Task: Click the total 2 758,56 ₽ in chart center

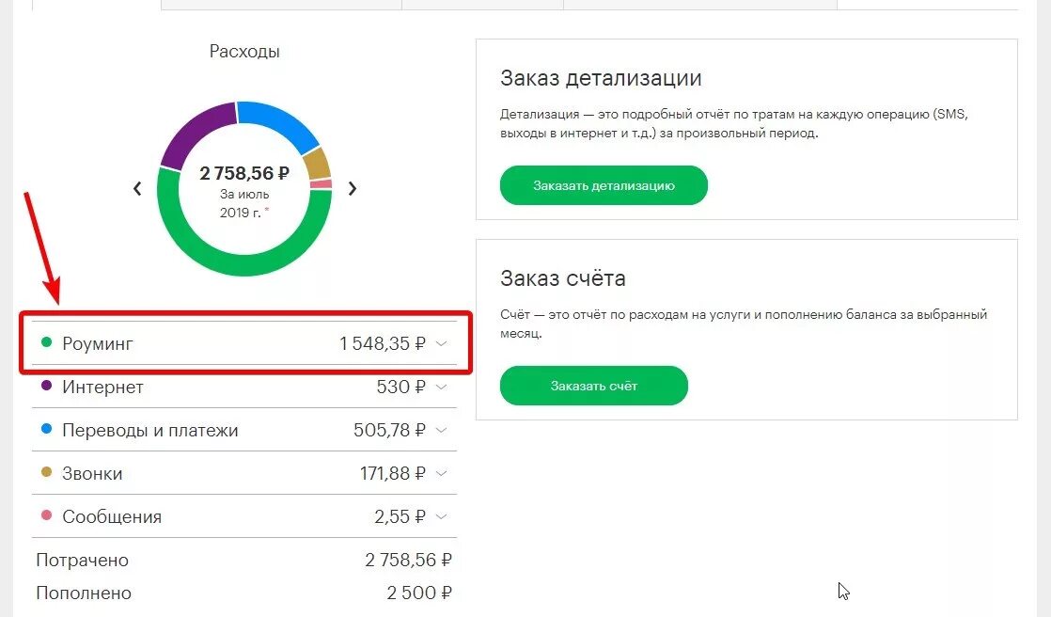Action: (x=244, y=173)
